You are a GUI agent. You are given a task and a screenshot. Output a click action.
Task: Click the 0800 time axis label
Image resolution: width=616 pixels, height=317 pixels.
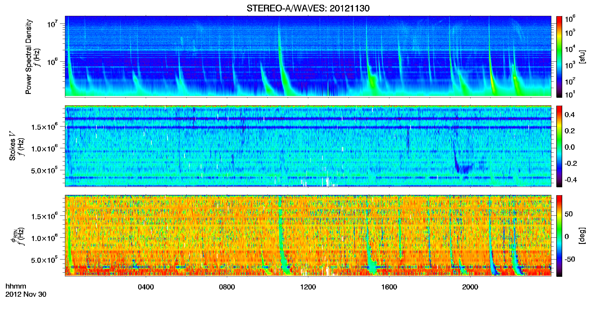point(227,287)
